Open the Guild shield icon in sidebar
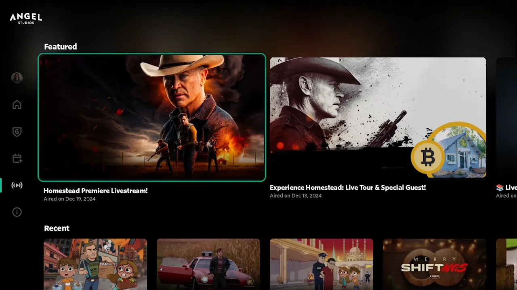 point(17,132)
